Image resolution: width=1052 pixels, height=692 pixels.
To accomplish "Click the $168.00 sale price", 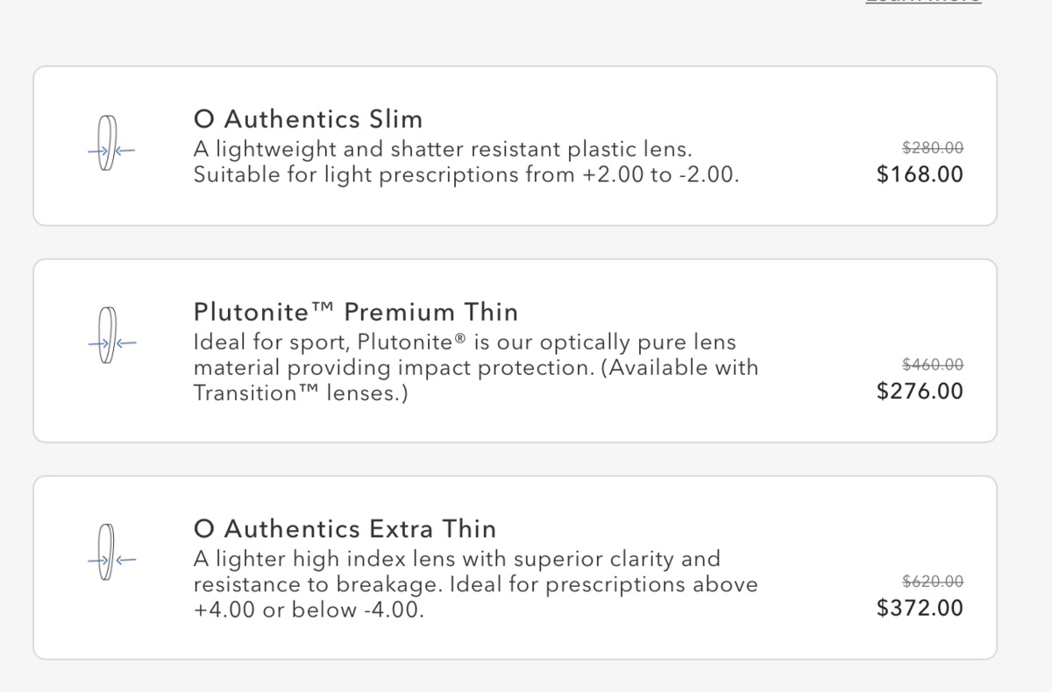I will pos(920,174).
